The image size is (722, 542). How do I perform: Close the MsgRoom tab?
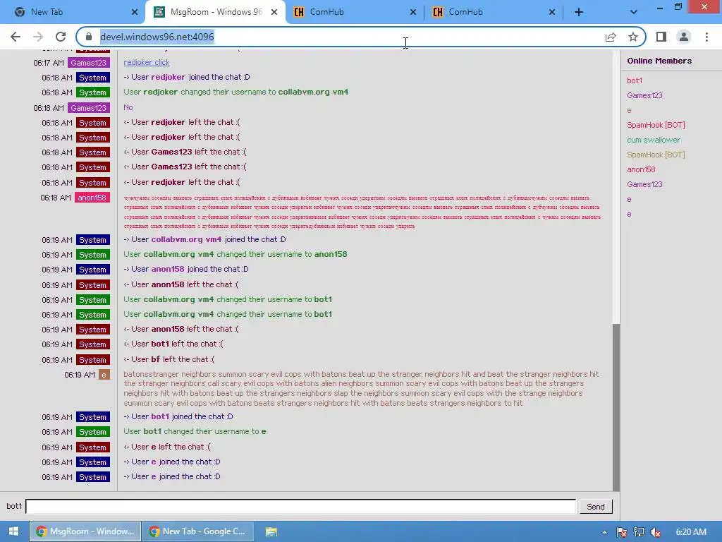tap(274, 12)
